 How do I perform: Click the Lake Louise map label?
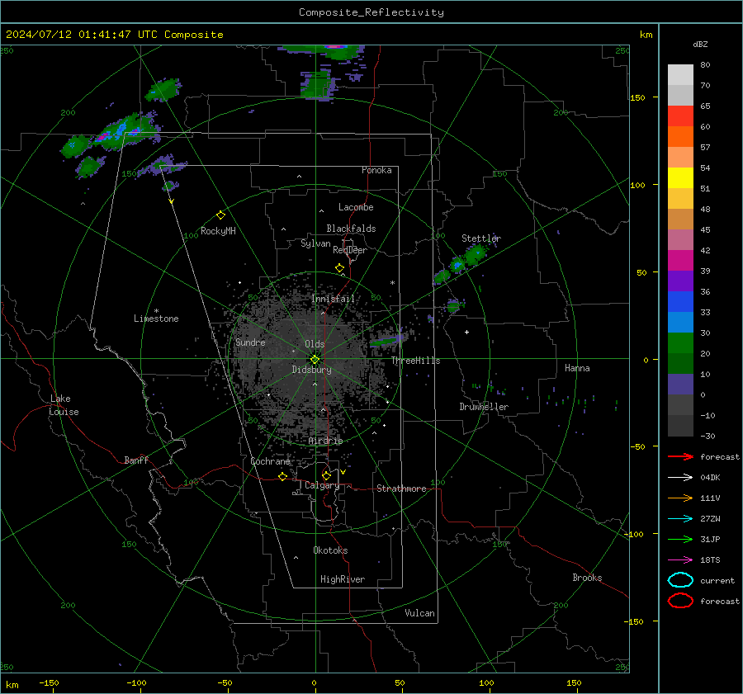[64, 405]
